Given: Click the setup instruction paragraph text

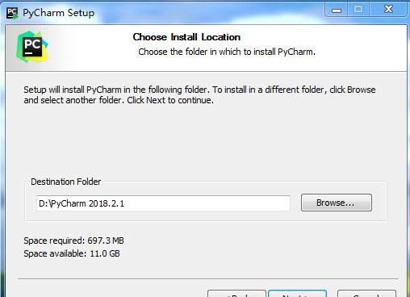Looking at the screenshot, I should point(199,94).
